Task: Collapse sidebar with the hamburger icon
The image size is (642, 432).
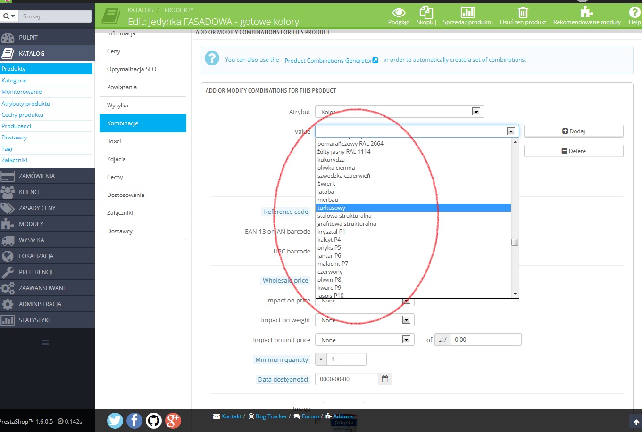Action: [x=45, y=342]
